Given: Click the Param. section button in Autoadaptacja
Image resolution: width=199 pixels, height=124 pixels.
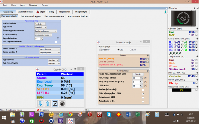Looking at the screenshot, I should point(148,55).
